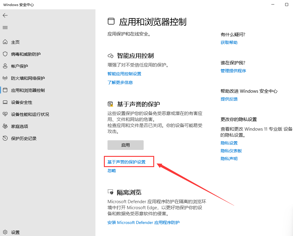Click the 病毒和威胁防护 shield icon
Screen dimensions: 293x236
(x=5, y=54)
